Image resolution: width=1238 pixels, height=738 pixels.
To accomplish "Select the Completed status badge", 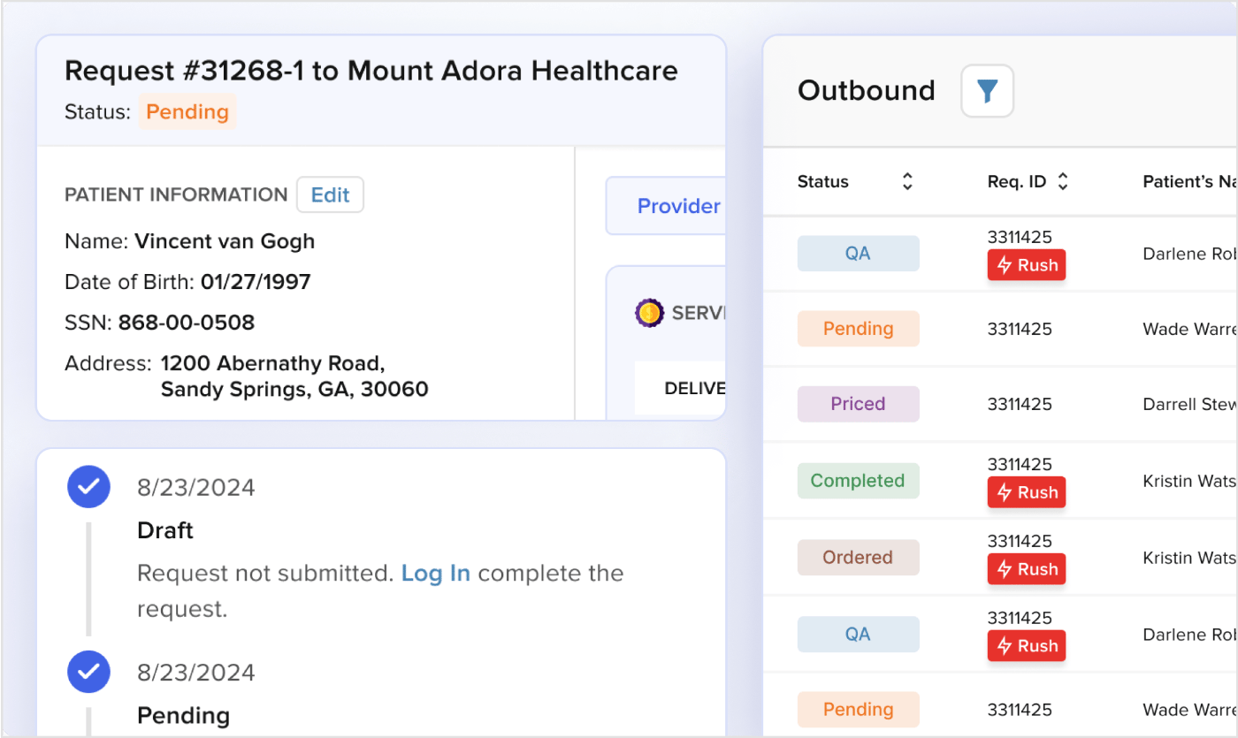I will coord(858,481).
